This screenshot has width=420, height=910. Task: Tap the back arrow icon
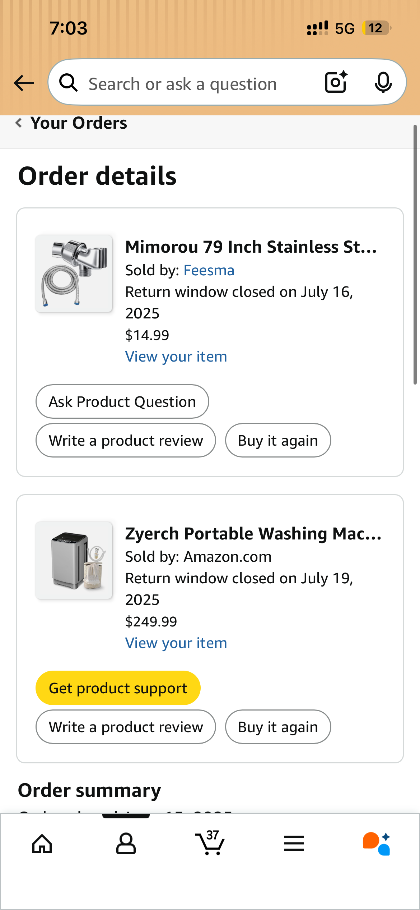pos(24,83)
